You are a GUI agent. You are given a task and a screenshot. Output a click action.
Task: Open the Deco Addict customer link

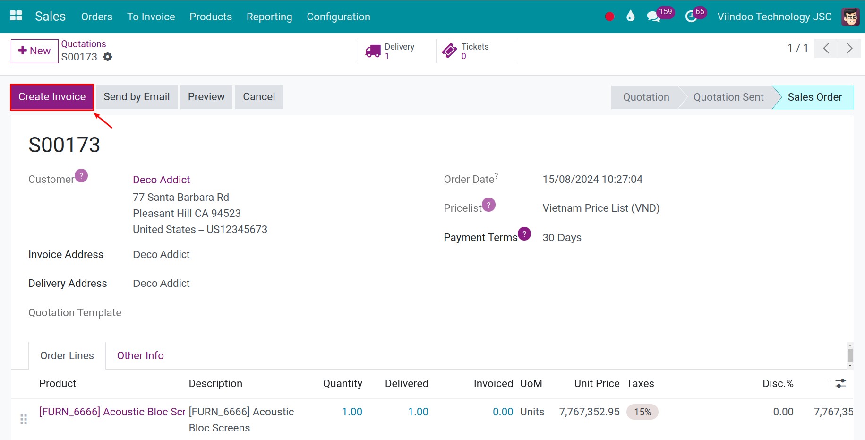point(161,180)
